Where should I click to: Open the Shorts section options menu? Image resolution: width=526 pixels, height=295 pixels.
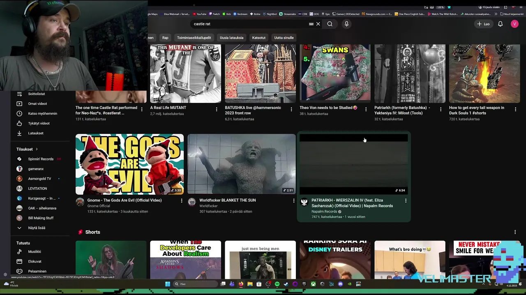pos(515,232)
